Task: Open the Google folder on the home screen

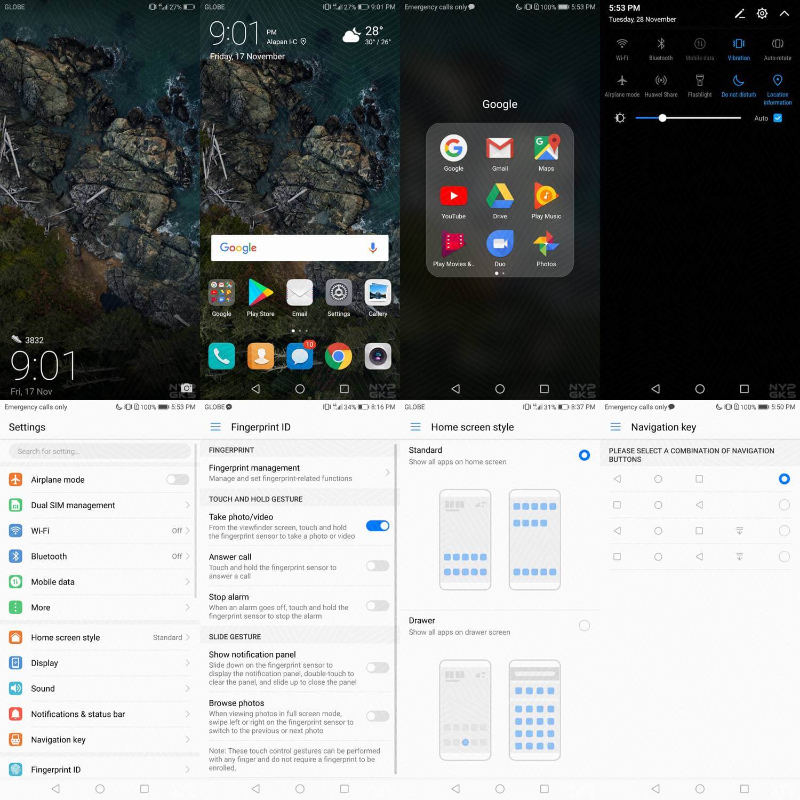Action: (x=222, y=293)
